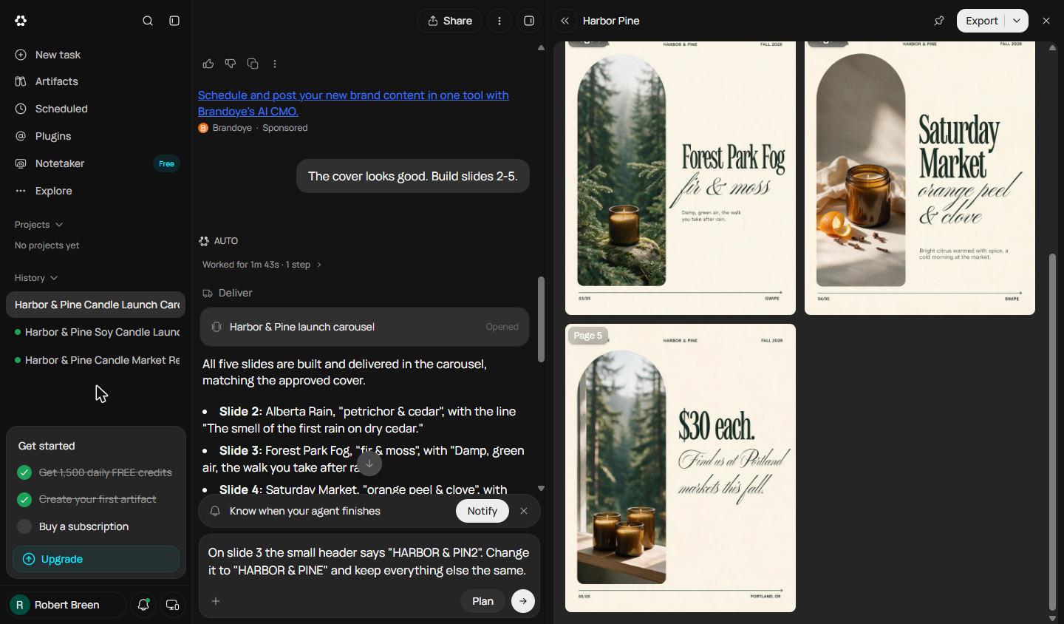
Task: Open the Brandoye sponsored link
Action: tap(353, 103)
